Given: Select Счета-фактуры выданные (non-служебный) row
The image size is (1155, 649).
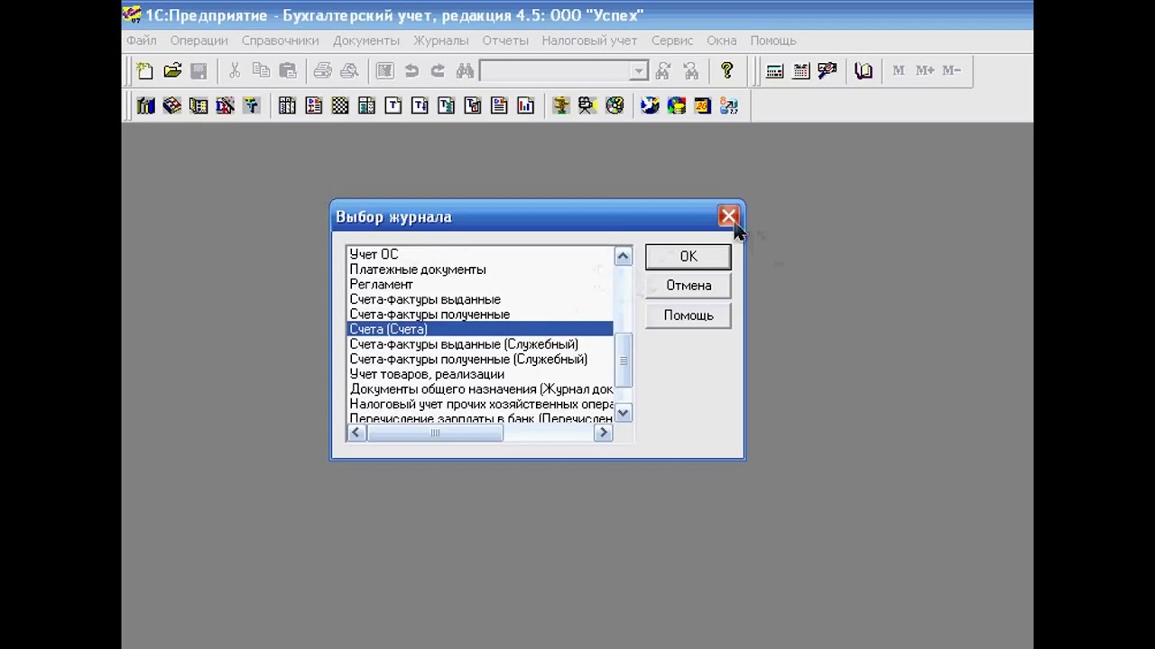Looking at the screenshot, I should pos(480,299).
